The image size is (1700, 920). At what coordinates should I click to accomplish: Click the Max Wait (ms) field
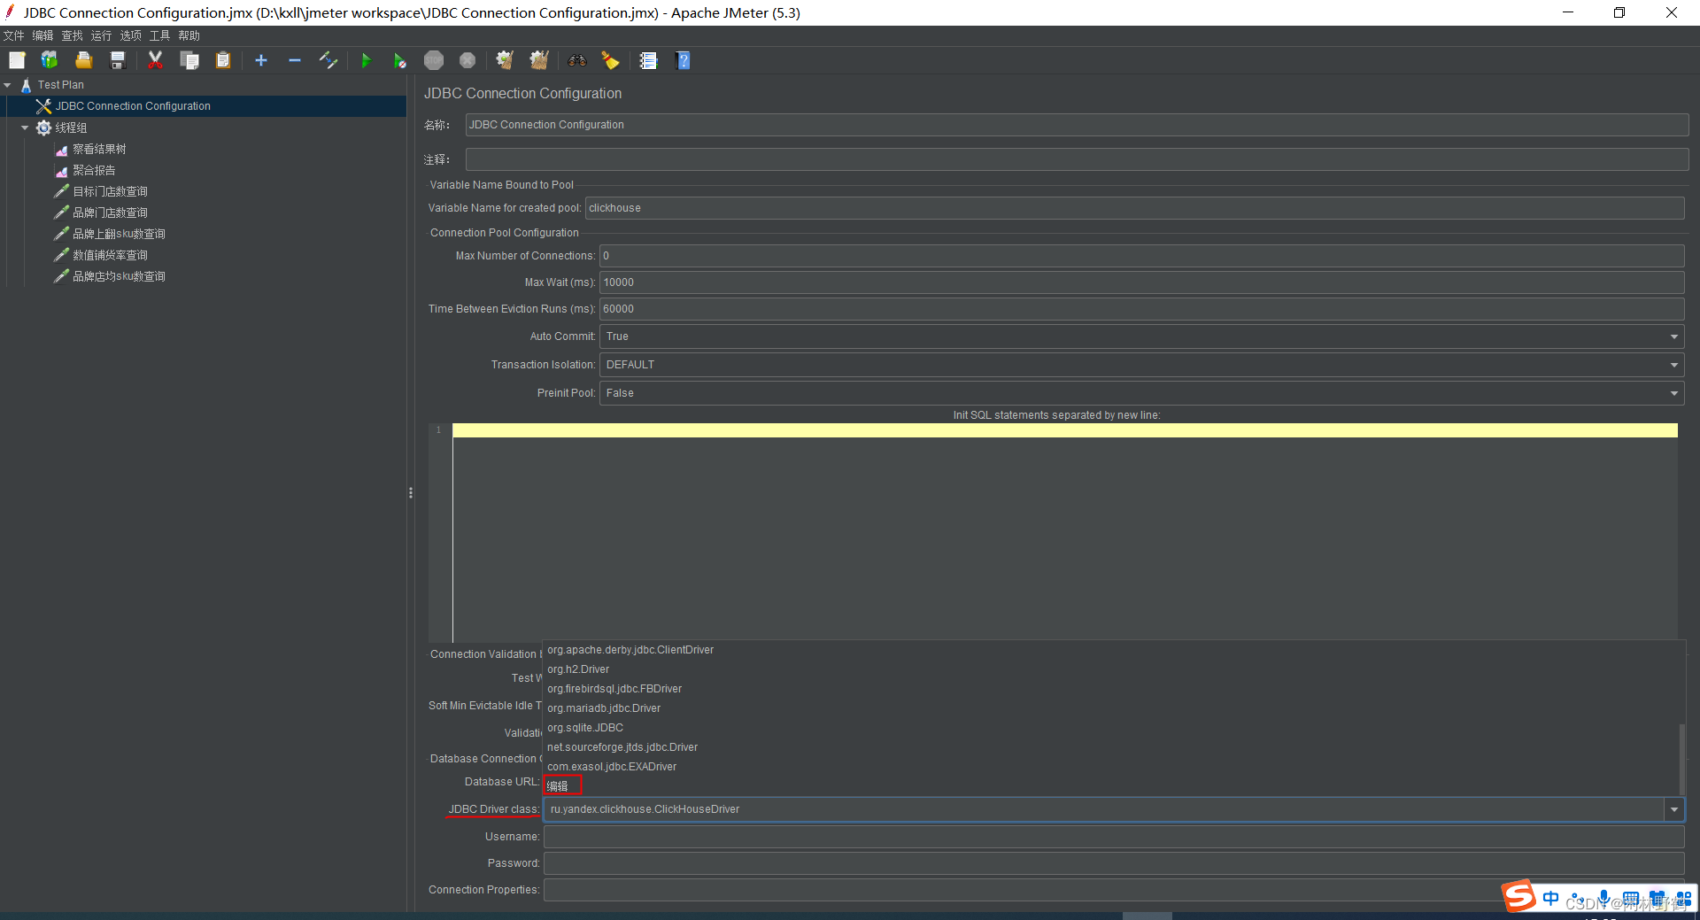click(1141, 282)
